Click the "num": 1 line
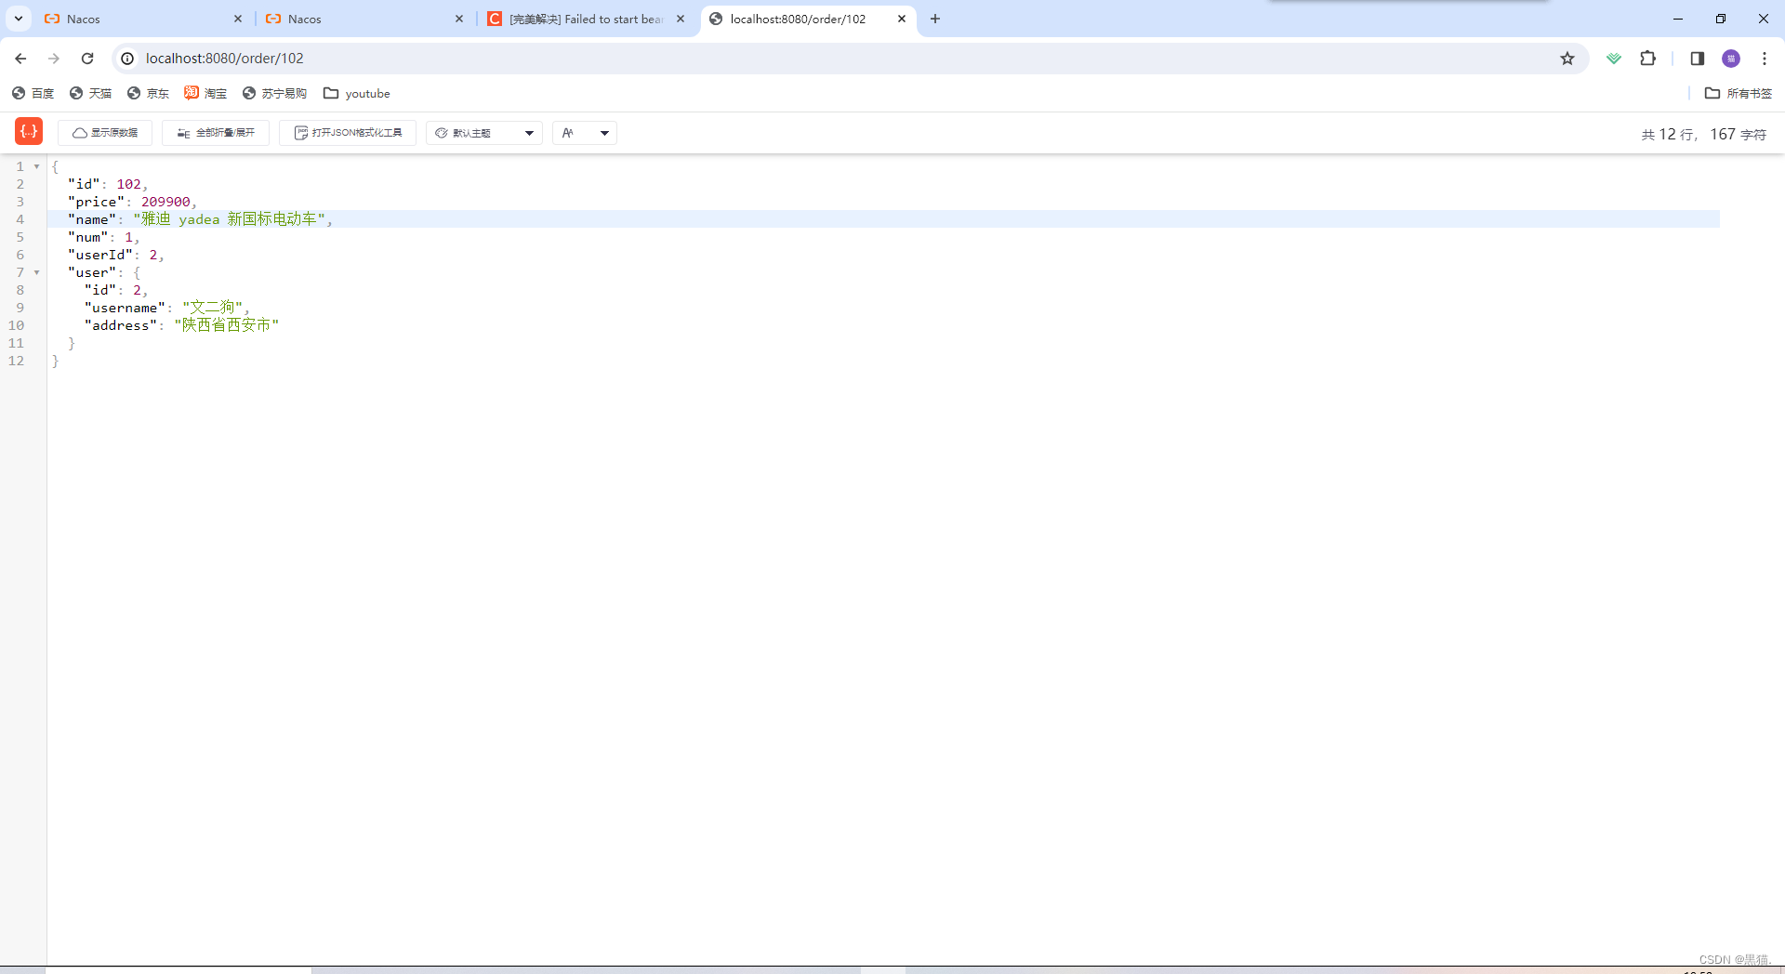This screenshot has height=974, width=1785. point(103,237)
